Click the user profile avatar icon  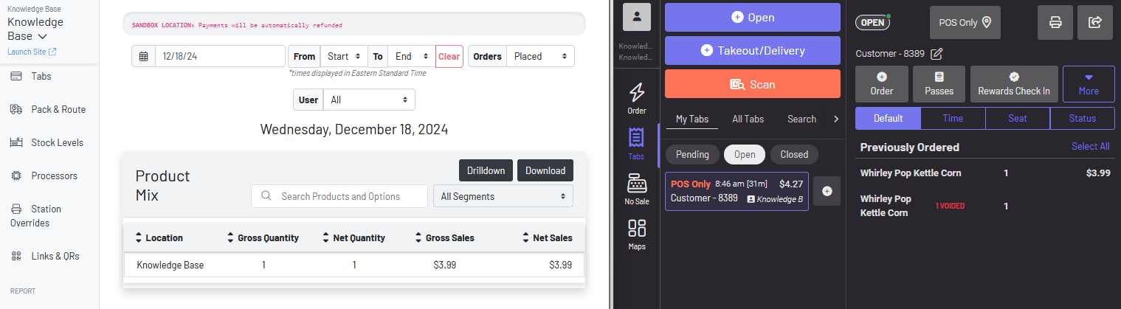pyautogui.click(x=636, y=17)
